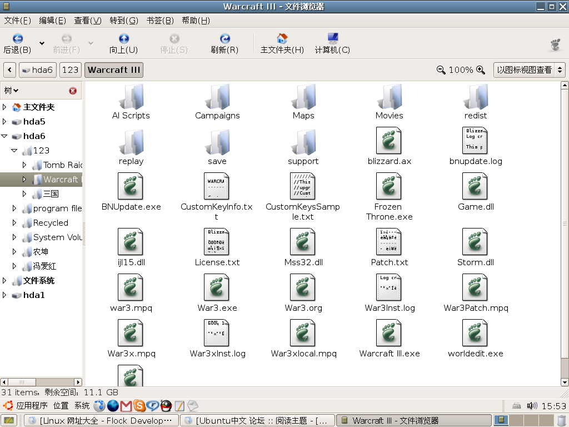Select the bnupdate.log file icon

(x=475, y=141)
